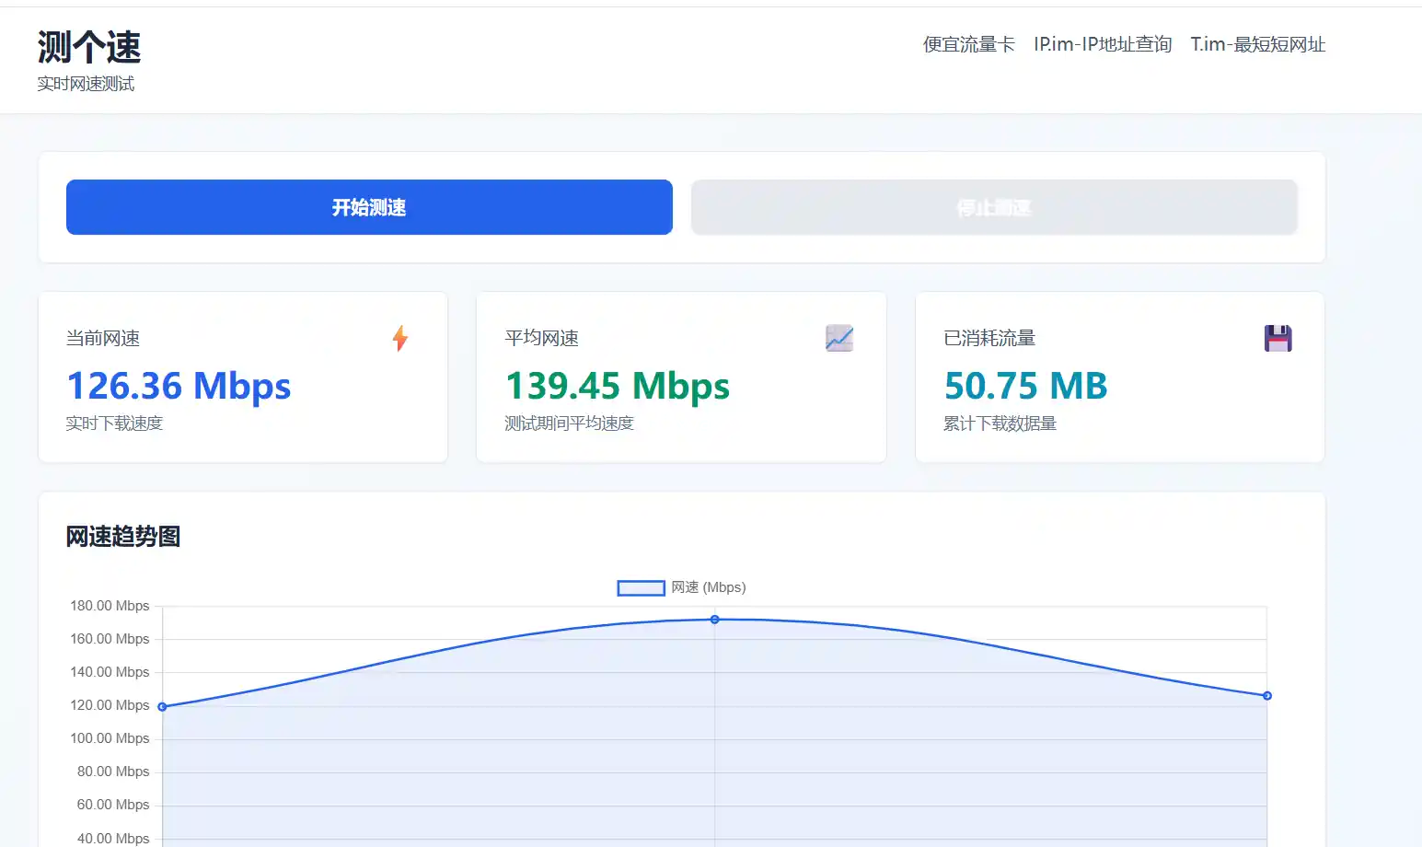Select the first data point at chart's left edge

[x=163, y=707]
